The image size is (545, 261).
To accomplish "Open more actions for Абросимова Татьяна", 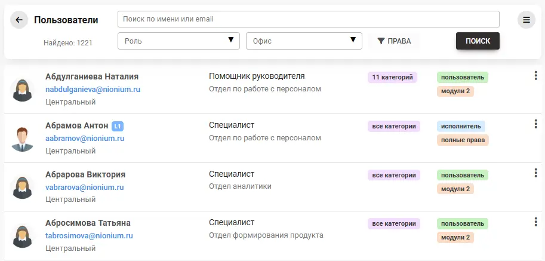I will (535, 222).
